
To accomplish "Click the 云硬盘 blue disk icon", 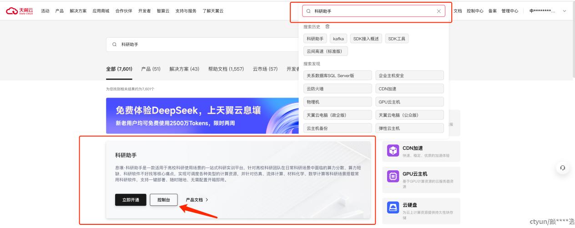I will pyautogui.click(x=393, y=208).
